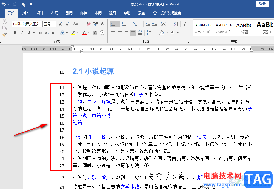
Task: Switch to the 插入 tab
Action: tap(26, 13)
